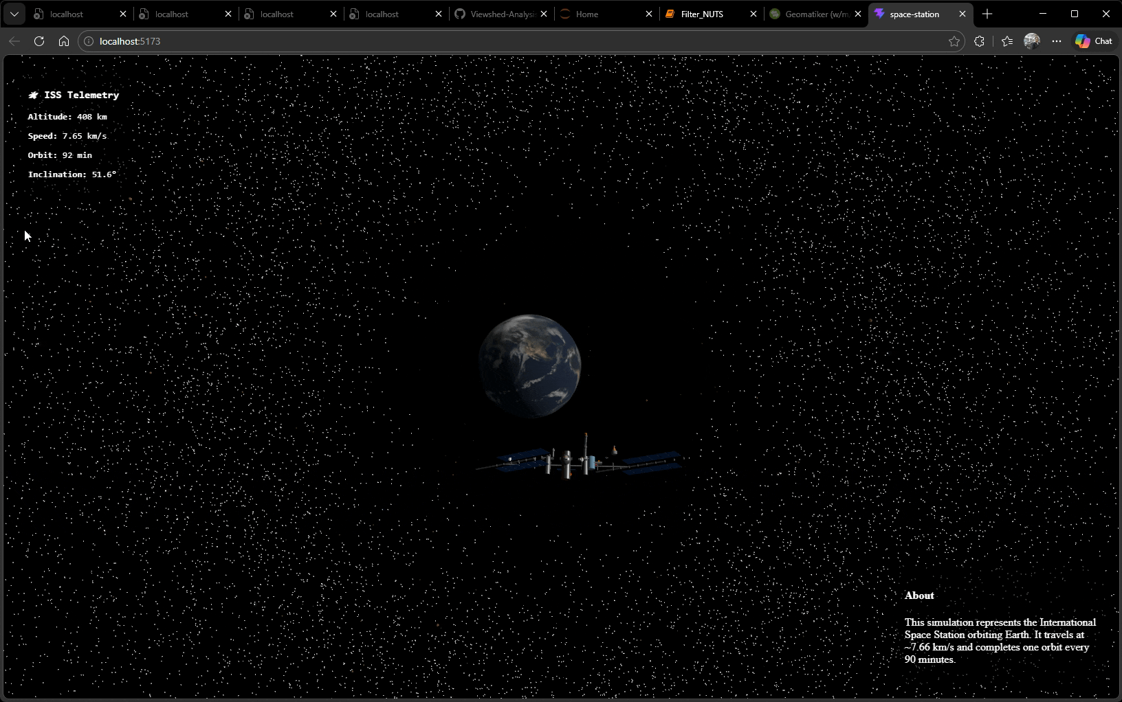The image size is (1122, 702).
Task: Open the browser Extensions menu
Action: coord(980,41)
